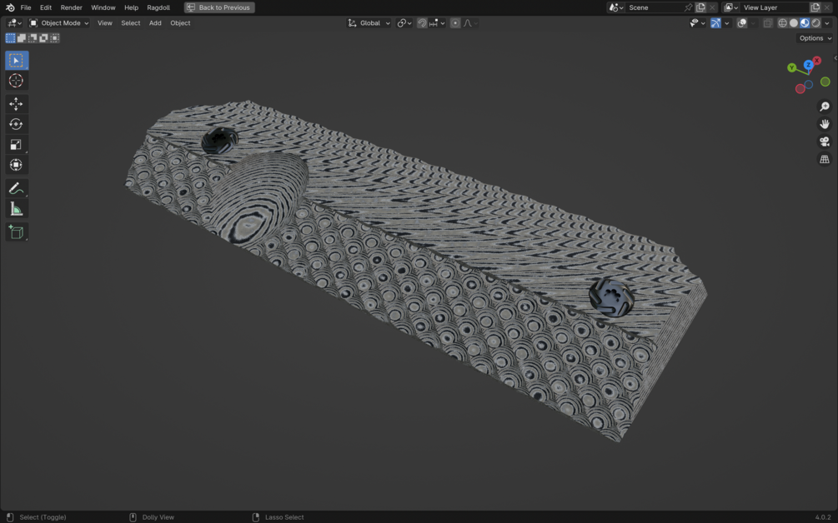Click the pin scene icon
Image resolution: width=838 pixels, height=523 pixels.
tap(689, 7)
